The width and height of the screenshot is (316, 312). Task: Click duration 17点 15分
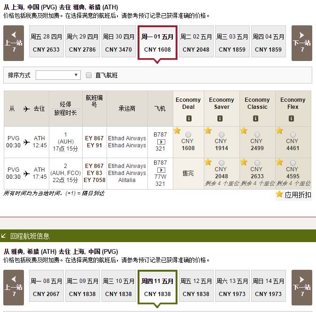pos(65,149)
